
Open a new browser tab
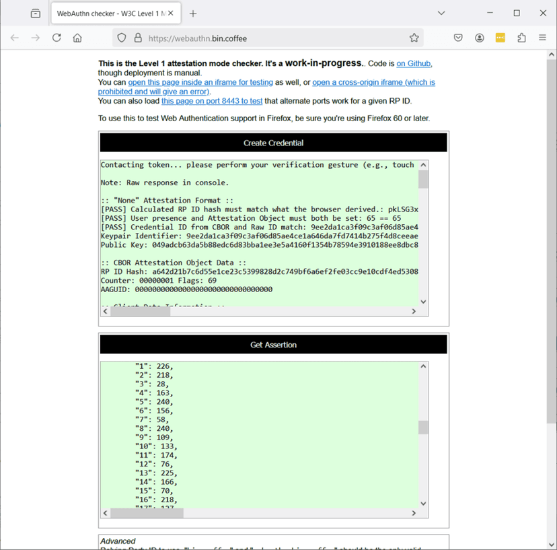(193, 13)
